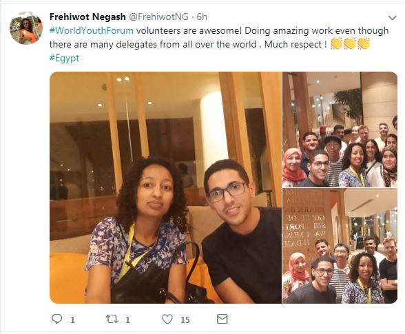Open the bottom-right group photo
405x334 pixels.
340,246
